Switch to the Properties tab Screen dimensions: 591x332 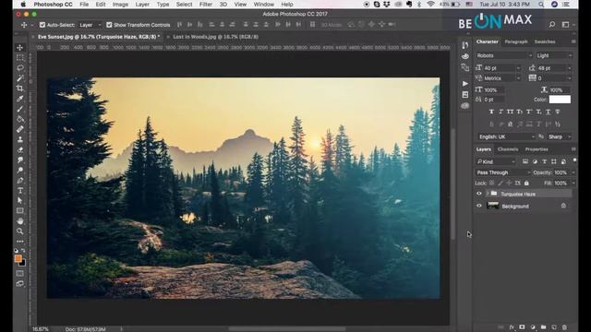pyautogui.click(x=537, y=149)
